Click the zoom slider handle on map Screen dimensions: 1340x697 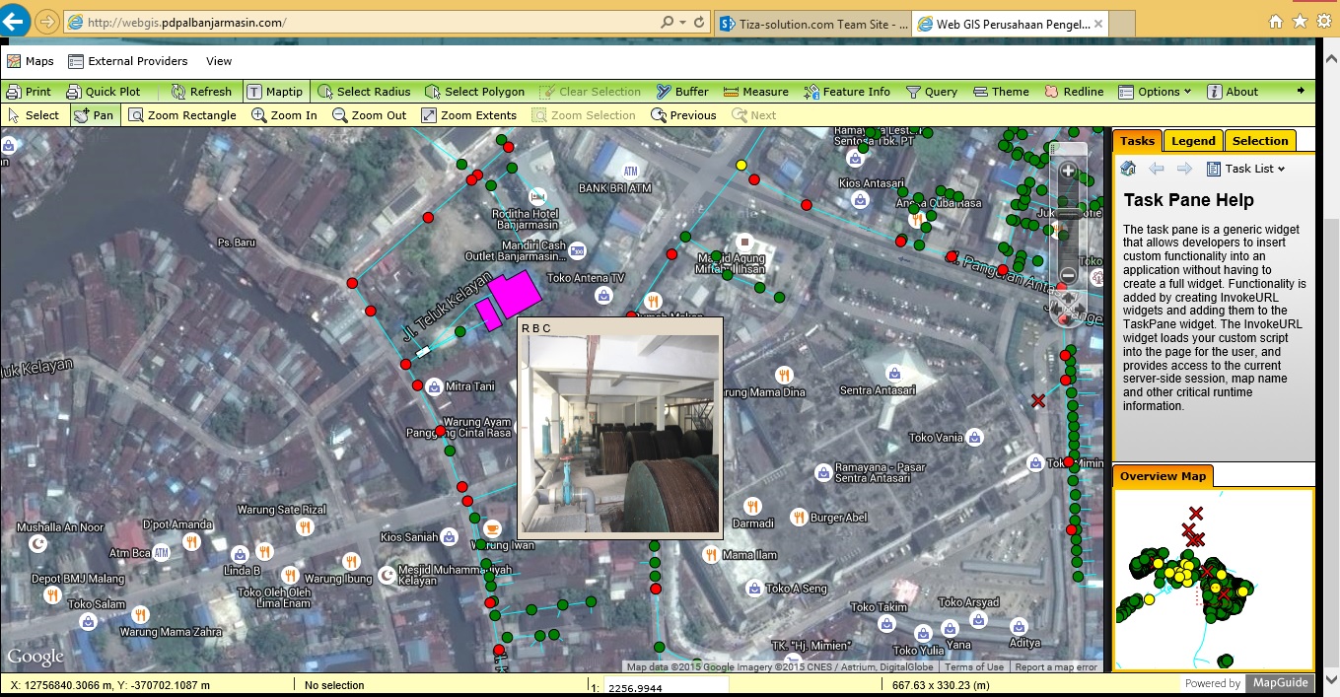[x=1068, y=214]
